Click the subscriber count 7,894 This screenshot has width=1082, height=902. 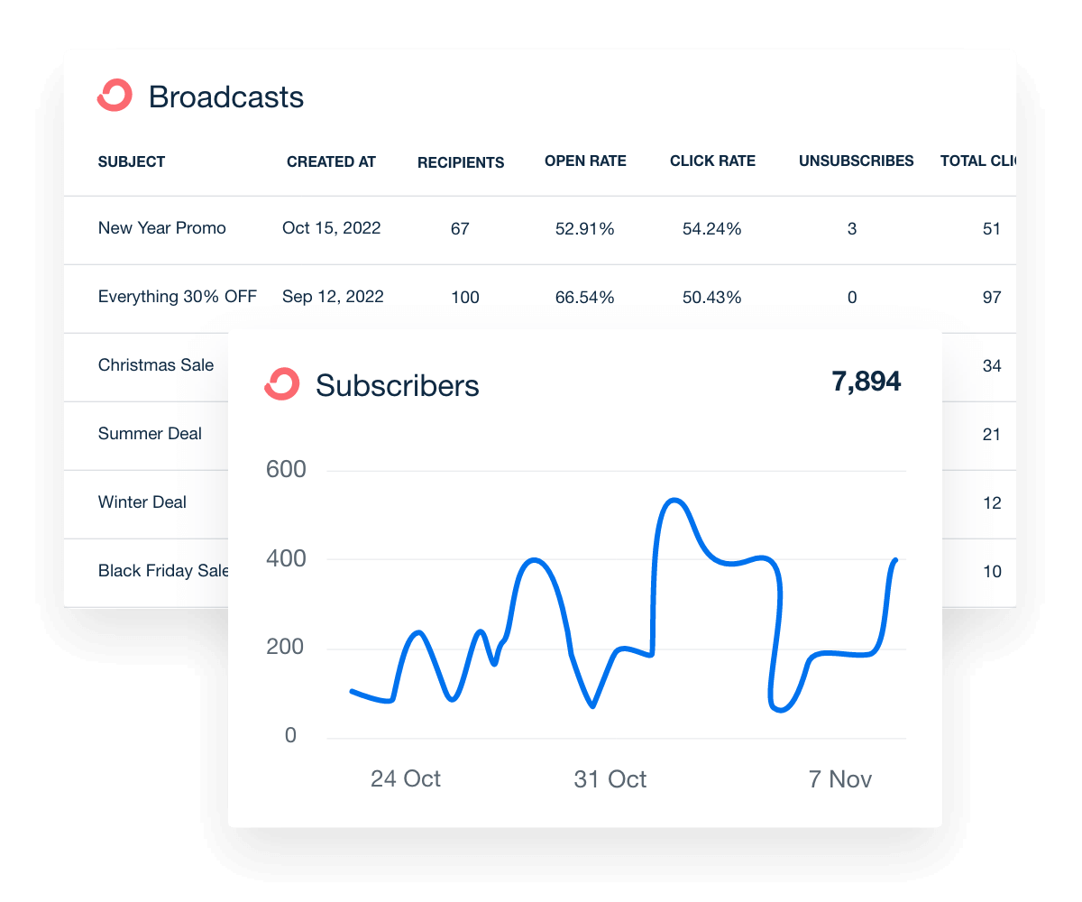[867, 381]
